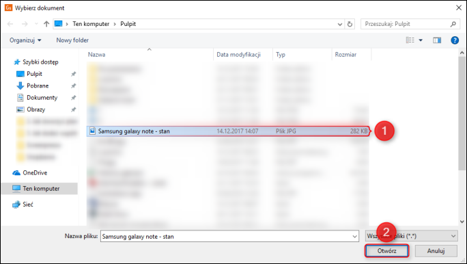Viewport: 467px width, 264px height.
Task: Select the Samsung galaxy note - stan file
Action: point(228,131)
